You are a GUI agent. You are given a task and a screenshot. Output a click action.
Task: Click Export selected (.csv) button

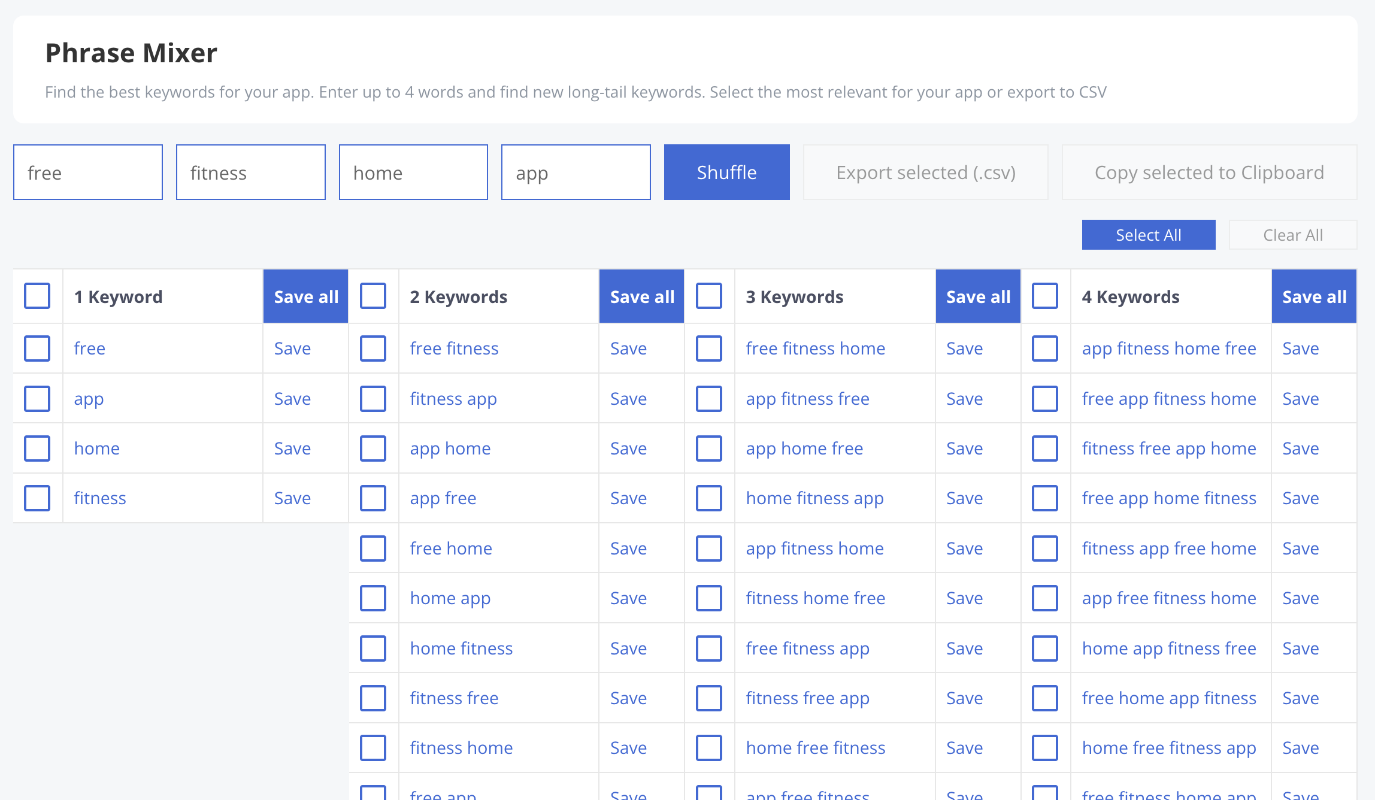click(x=926, y=172)
